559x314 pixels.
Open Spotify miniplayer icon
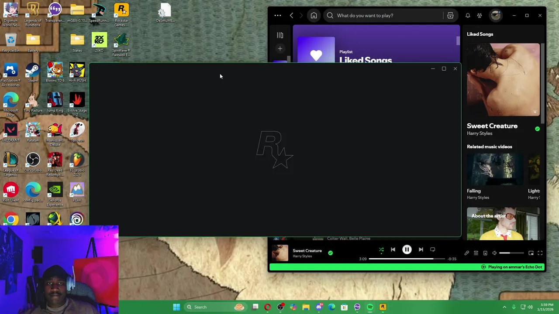tap(531, 253)
